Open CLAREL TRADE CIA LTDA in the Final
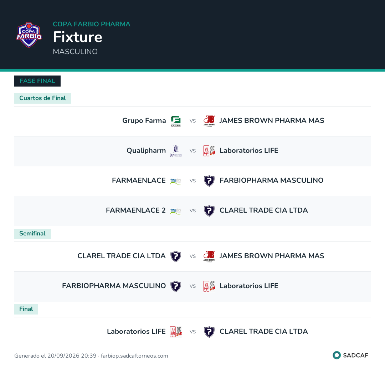Screen dimensions: 385x374 pos(264,332)
